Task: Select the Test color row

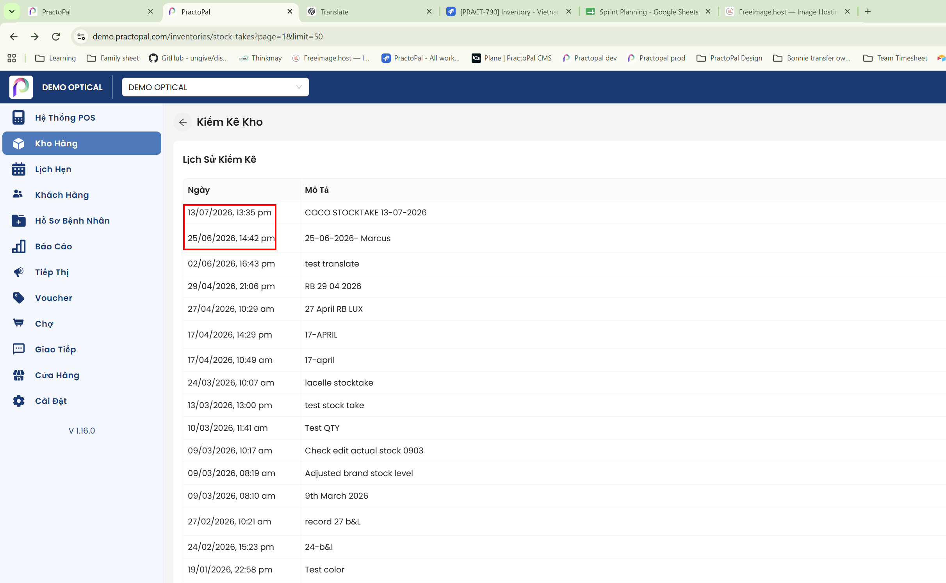Action: (x=564, y=570)
